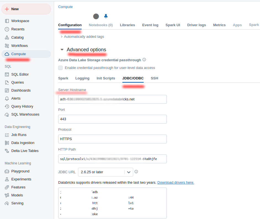This screenshot has height=219, width=260.
Task: Open Queries icon in sidebar
Action: tap(7, 82)
